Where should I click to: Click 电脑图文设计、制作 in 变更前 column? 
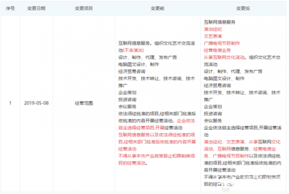click(x=138, y=64)
